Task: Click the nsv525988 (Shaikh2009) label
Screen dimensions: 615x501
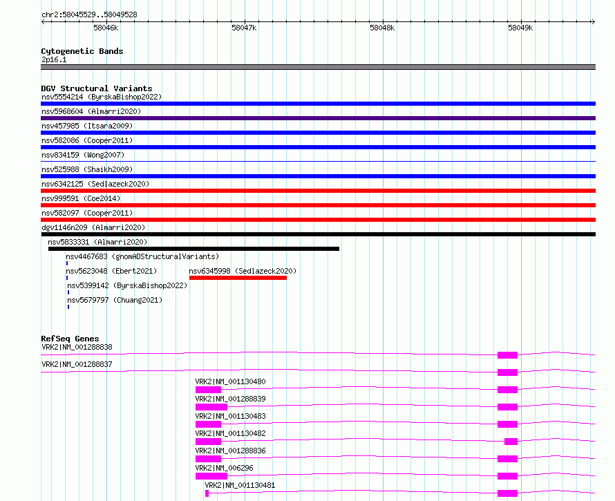Action: 87,169
